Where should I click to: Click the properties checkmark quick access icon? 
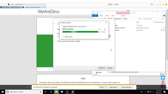pos(97,13)
